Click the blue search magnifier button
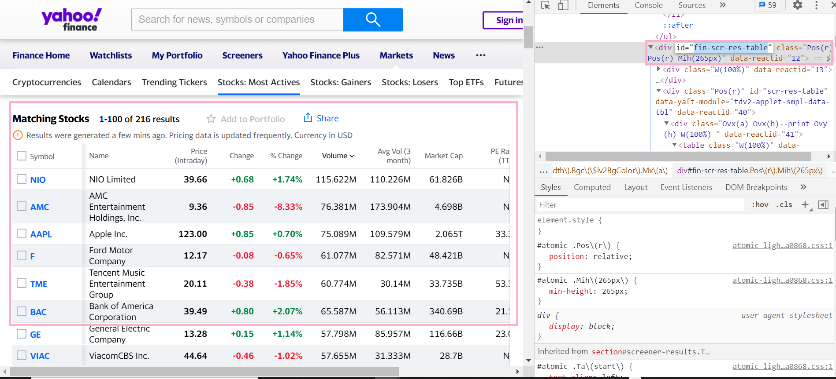Image resolution: width=836 pixels, height=379 pixels. [x=373, y=20]
